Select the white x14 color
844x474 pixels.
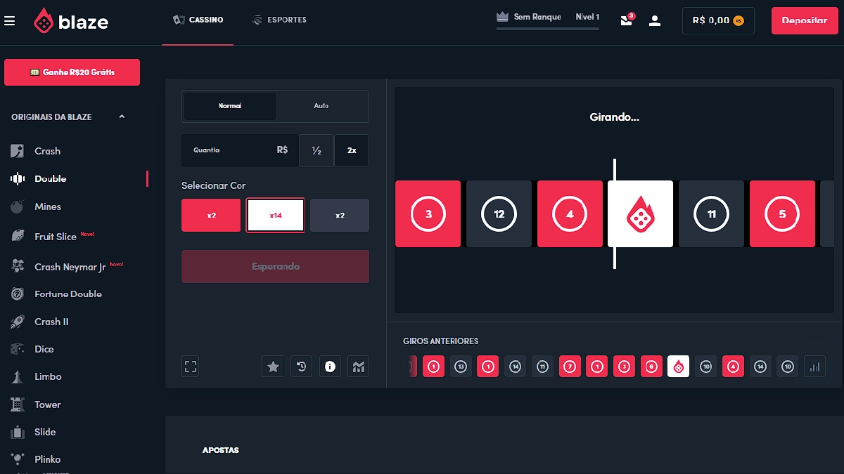click(276, 215)
